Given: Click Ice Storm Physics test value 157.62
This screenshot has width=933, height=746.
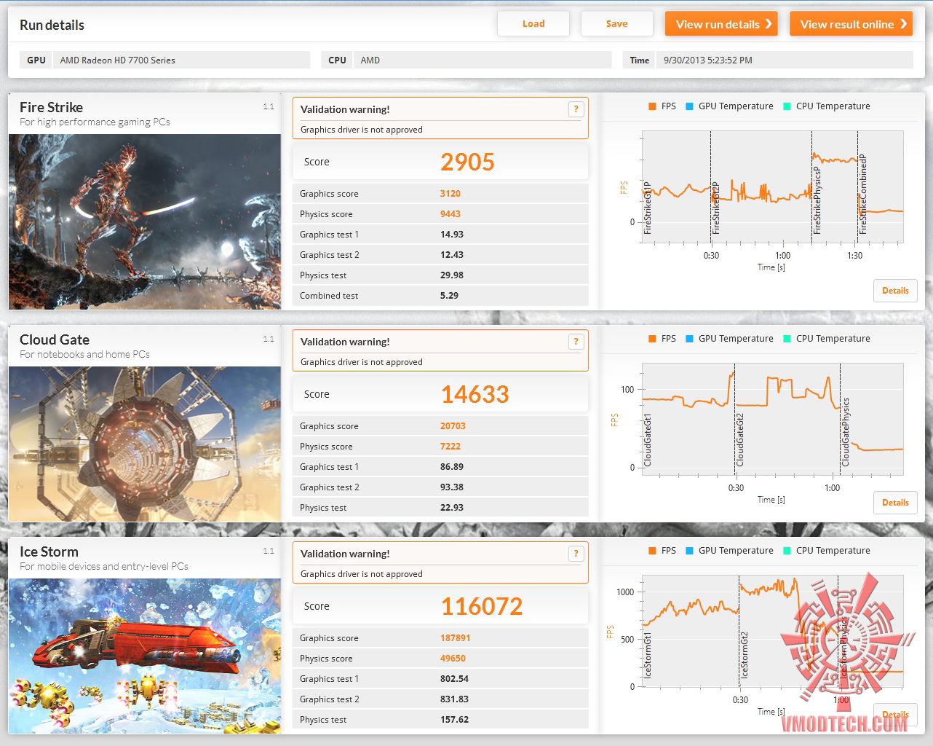Looking at the screenshot, I should 454,720.
